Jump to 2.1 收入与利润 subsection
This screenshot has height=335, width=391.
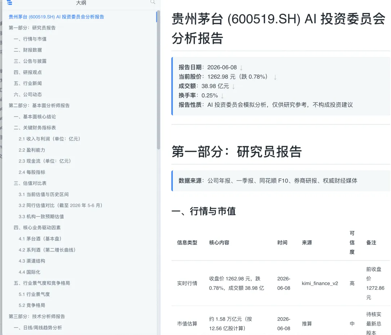pos(49,139)
